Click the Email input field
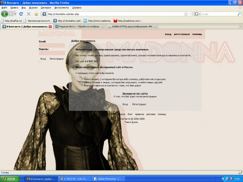Viewport: 243px width, 182px height. pos(52,45)
